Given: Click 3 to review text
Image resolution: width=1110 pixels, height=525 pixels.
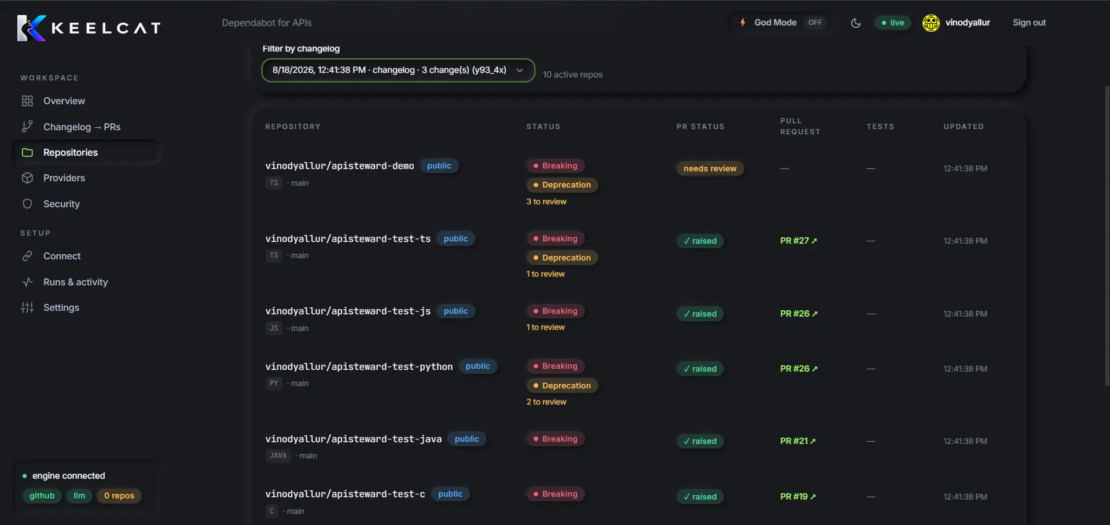Looking at the screenshot, I should click(x=546, y=201).
